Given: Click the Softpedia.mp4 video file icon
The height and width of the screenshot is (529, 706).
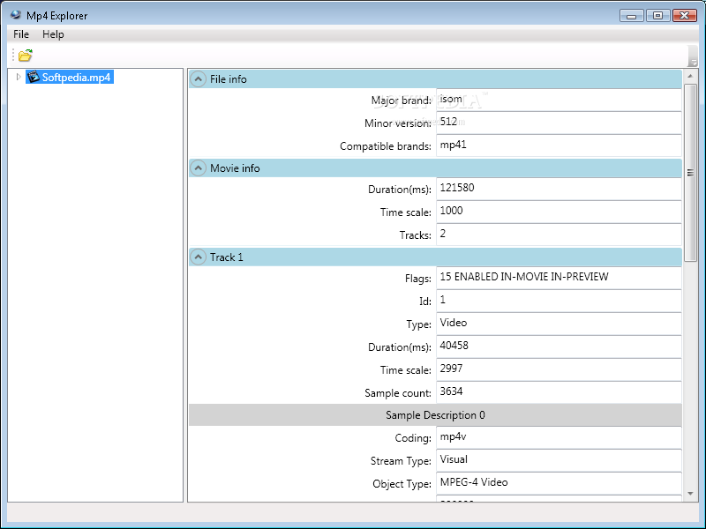Looking at the screenshot, I should 34,77.
